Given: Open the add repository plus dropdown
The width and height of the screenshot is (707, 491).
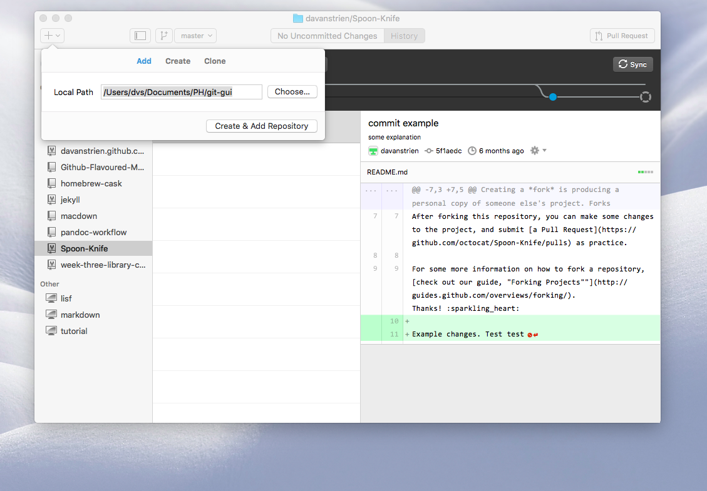Looking at the screenshot, I should point(52,36).
